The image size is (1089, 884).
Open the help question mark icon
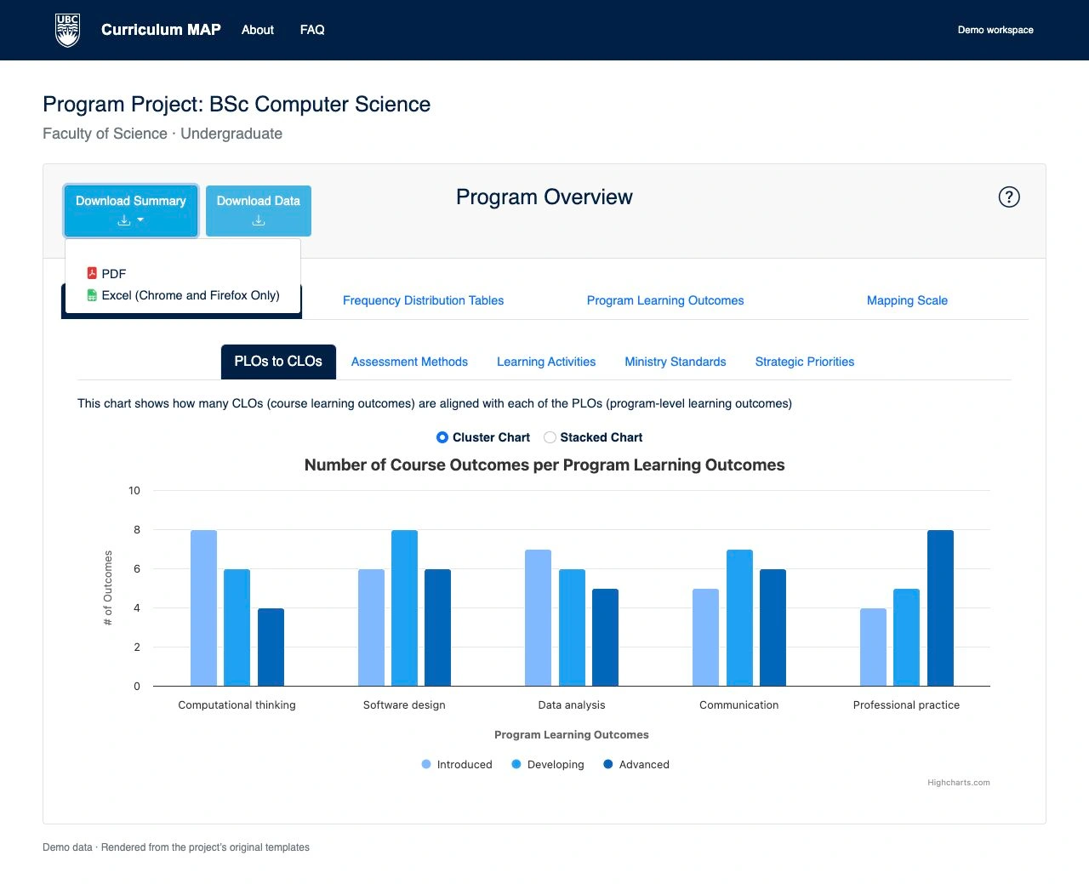1009,197
